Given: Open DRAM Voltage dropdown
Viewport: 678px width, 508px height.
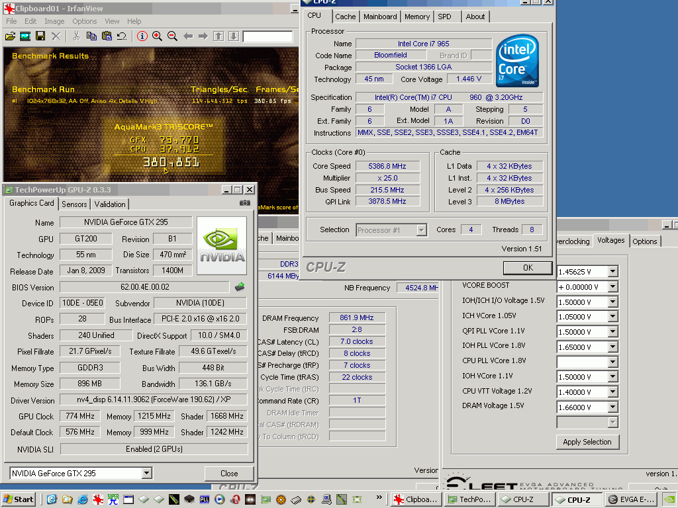Looking at the screenshot, I should (612, 407).
